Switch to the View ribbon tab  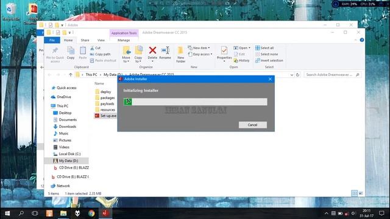tap(101, 40)
